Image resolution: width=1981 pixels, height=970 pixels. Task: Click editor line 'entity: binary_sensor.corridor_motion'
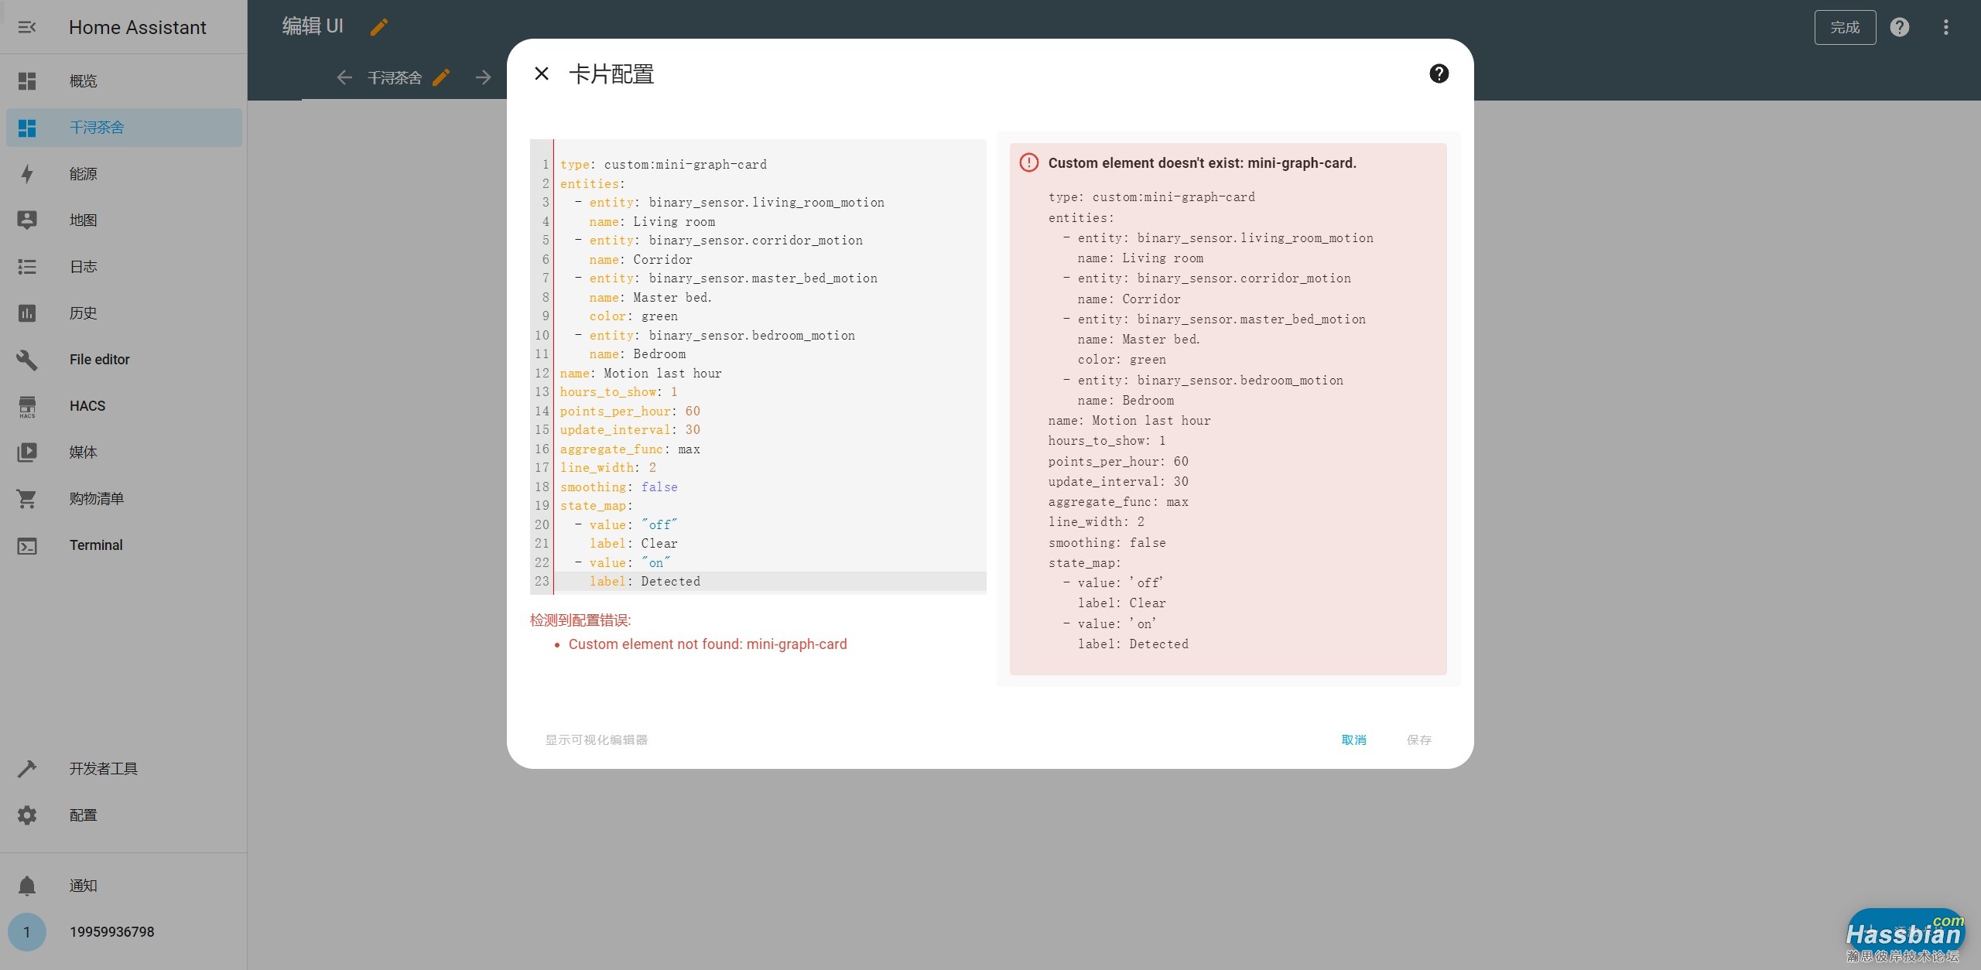pos(726,241)
